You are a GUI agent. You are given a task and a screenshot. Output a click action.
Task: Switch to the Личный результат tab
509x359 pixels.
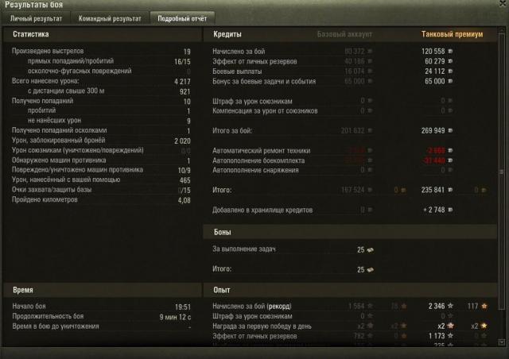[36, 18]
